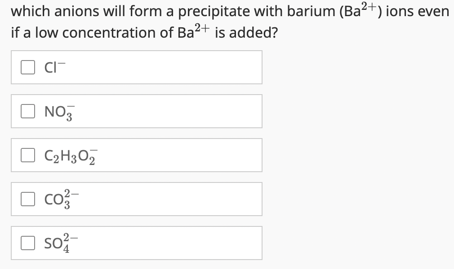This screenshot has width=454, height=269.
Task: Click the acetate ion label
Action: (69, 154)
